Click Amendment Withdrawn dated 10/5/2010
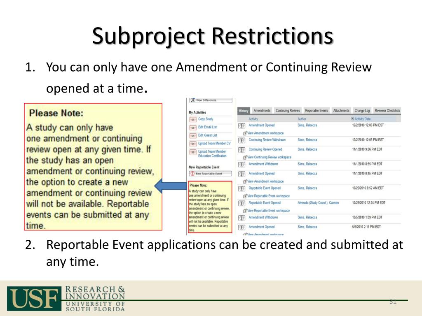The width and height of the screenshot is (422, 316). [x=263, y=217]
